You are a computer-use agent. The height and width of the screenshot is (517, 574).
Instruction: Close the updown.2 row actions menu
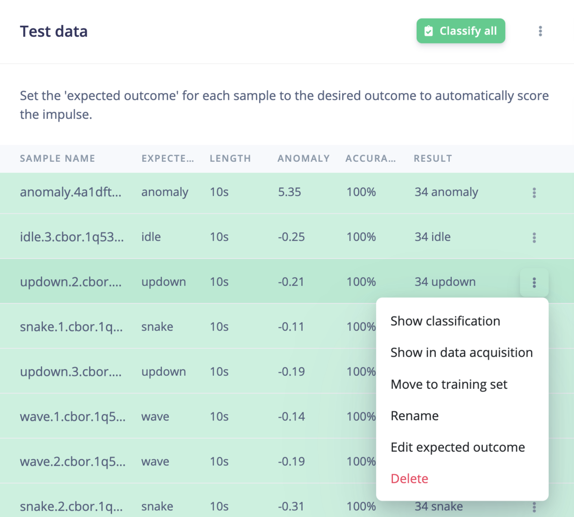coord(534,283)
